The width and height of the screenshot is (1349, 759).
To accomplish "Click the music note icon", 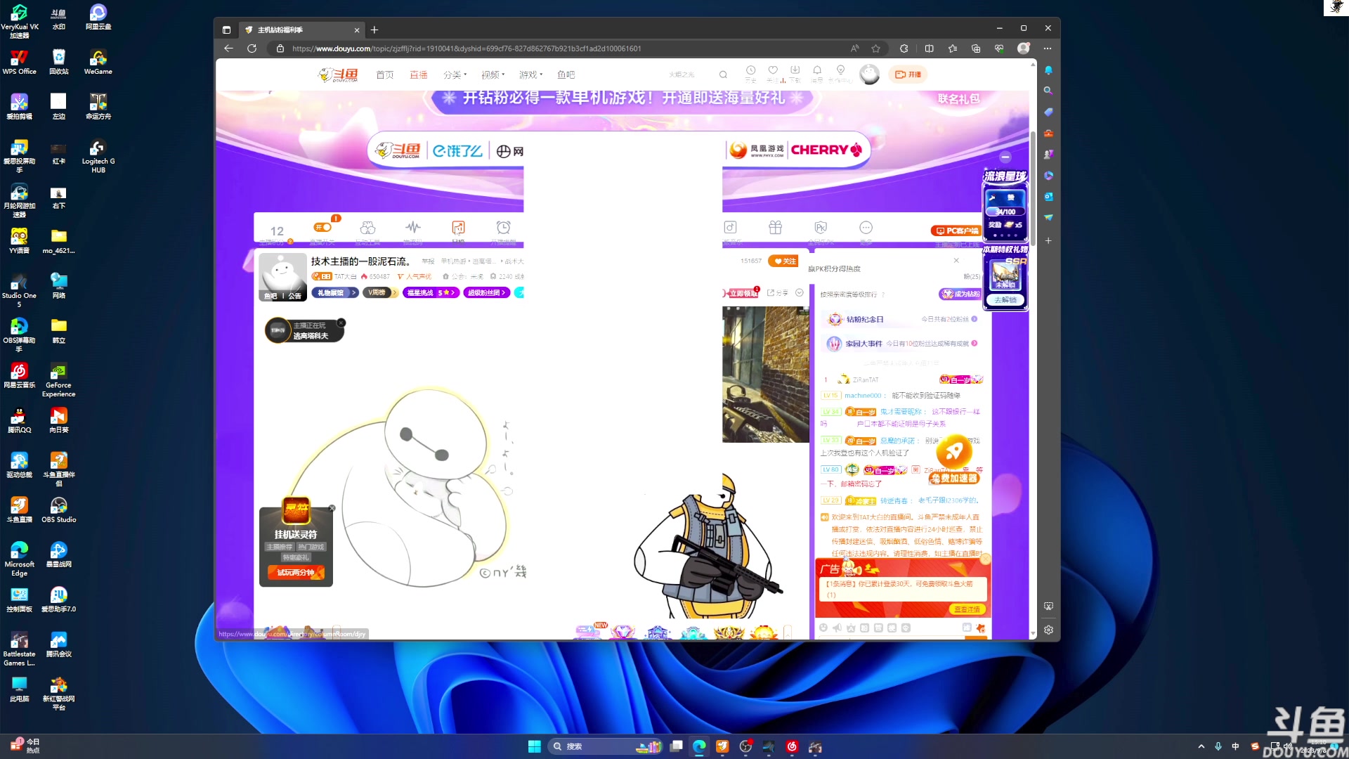I will (x=730, y=228).
